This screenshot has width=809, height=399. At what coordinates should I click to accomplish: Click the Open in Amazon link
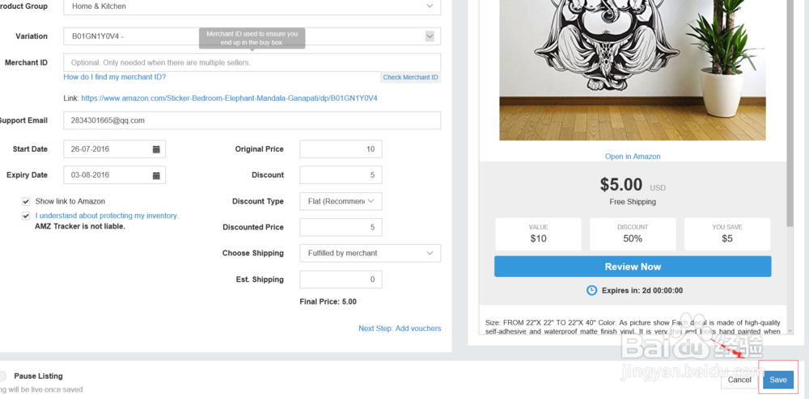coord(633,157)
